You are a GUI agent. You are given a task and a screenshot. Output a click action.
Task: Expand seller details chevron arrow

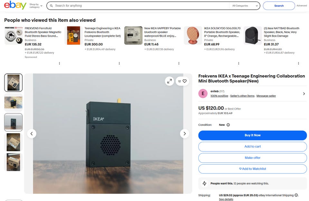point(304,94)
